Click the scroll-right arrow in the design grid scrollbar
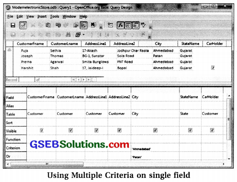This screenshot has width=237, height=182. click(x=224, y=164)
